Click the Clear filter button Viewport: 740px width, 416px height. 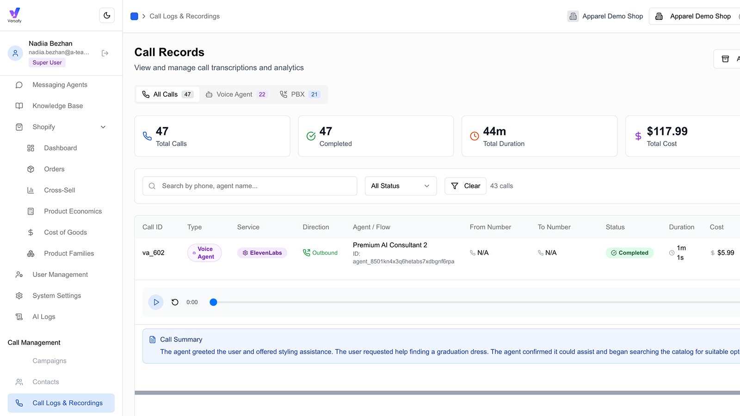[465, 186]
